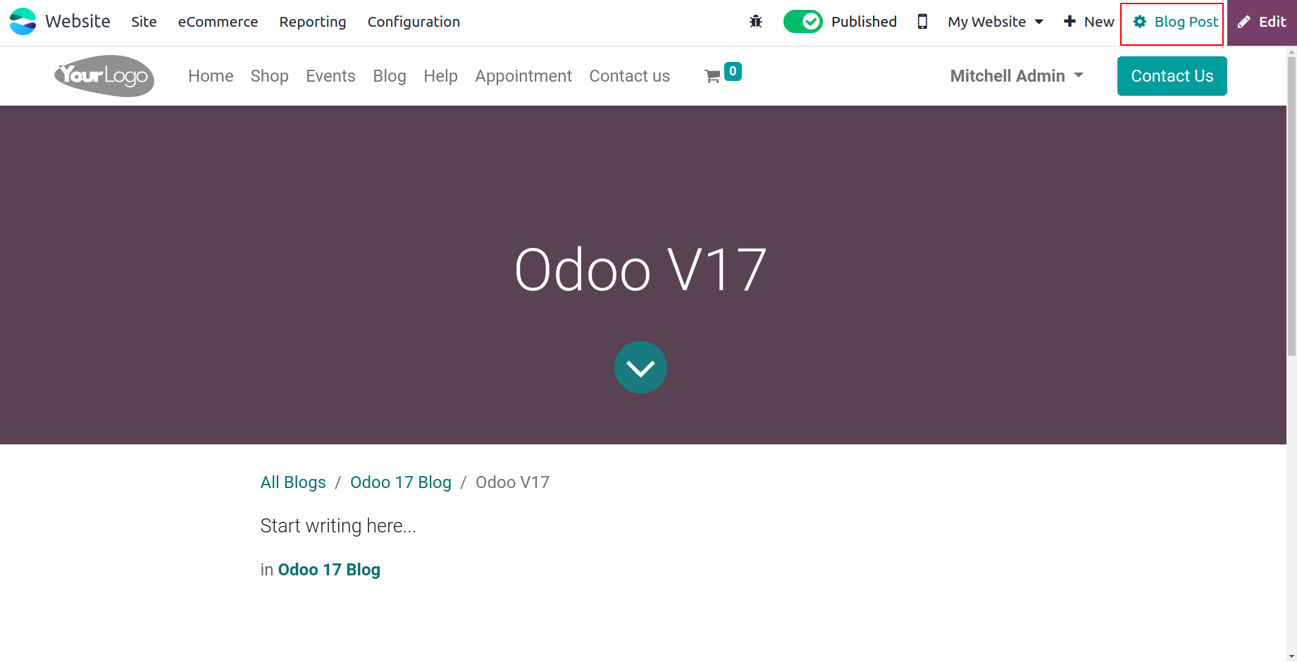The width and height of the screenshot is (1297, 662).
Task: Click the Odoo V17 breadcrumb text
Action: pyautogui.click(x=512, y=482)
